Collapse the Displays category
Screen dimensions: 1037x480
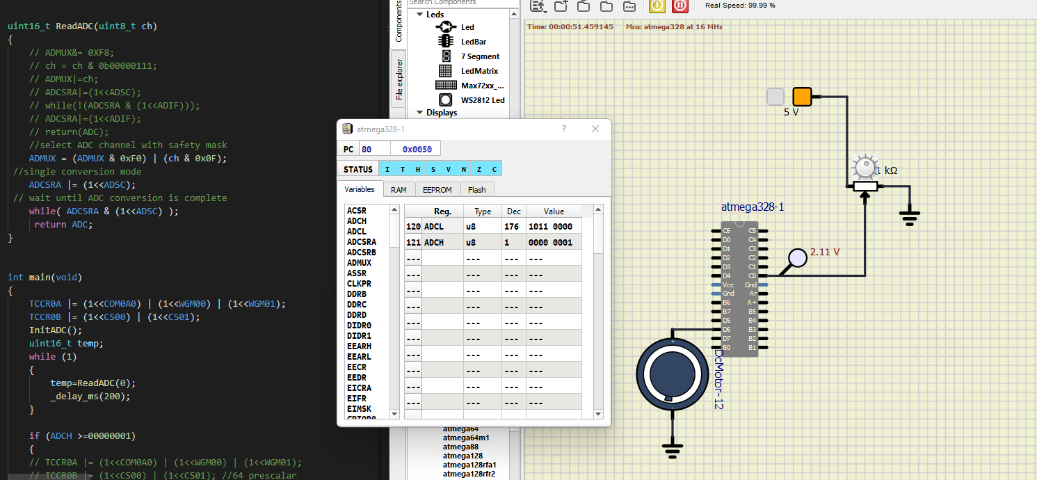[420, 113]
